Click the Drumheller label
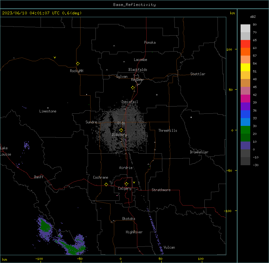269x263 pixels. (x=199, y=152)
